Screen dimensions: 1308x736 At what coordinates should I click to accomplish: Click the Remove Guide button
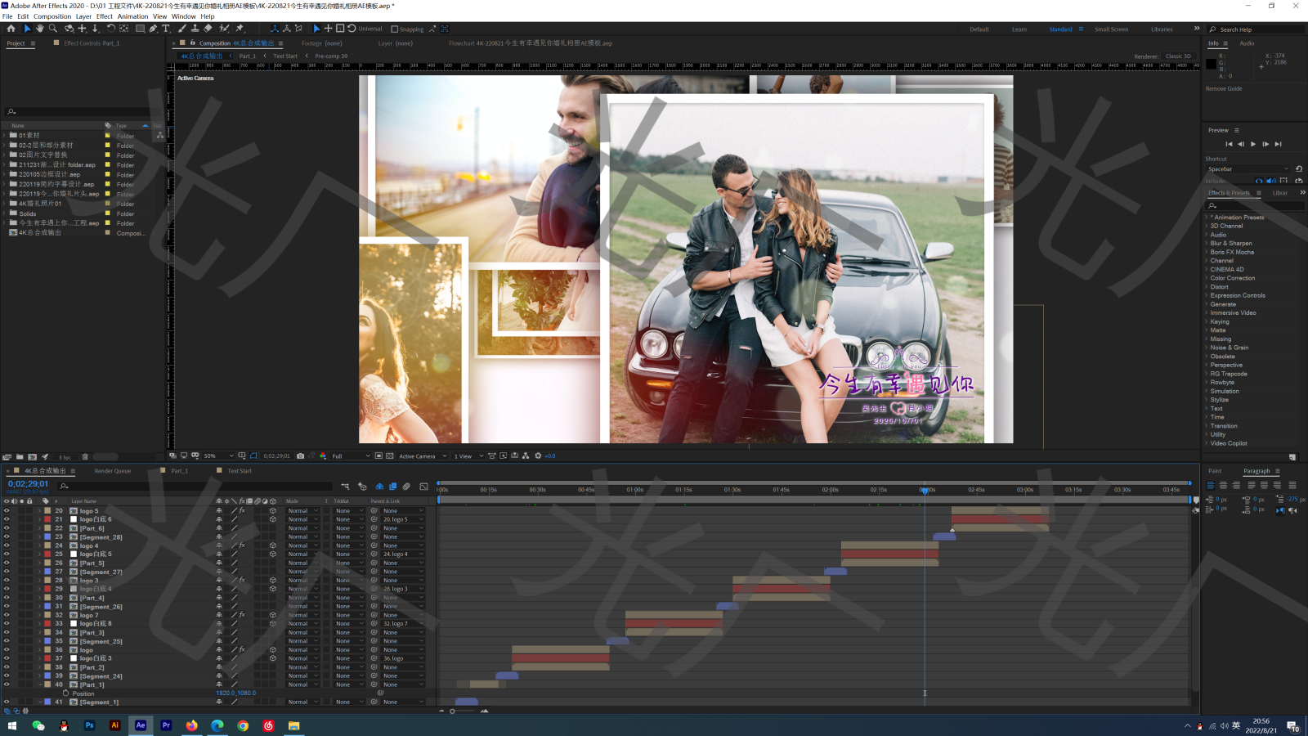(x=1223, y=89)
